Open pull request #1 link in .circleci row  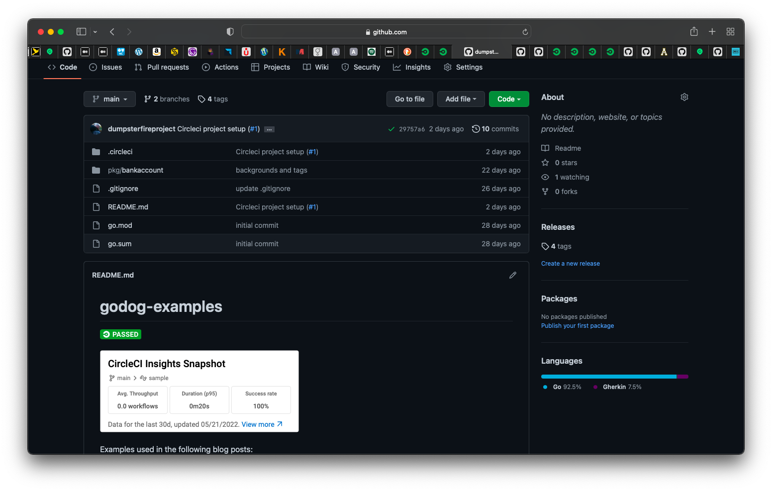(312, 152)
